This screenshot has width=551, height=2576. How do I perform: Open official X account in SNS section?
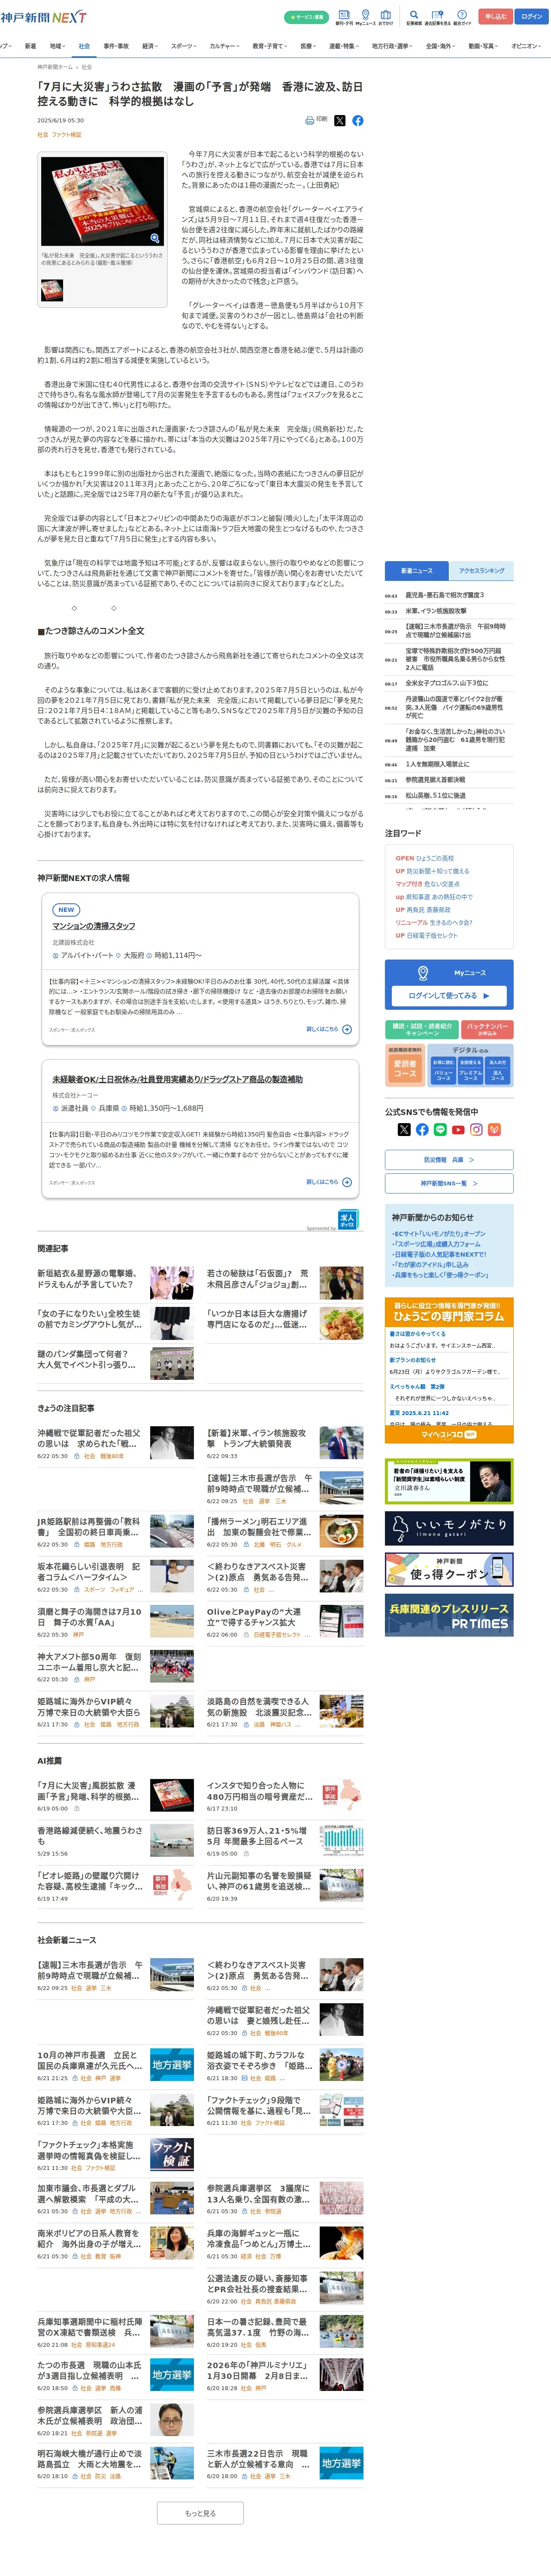tap(404, 1129)
